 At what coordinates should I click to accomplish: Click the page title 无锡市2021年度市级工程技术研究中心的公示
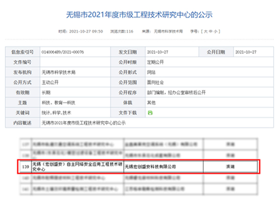tap(139, 15)
